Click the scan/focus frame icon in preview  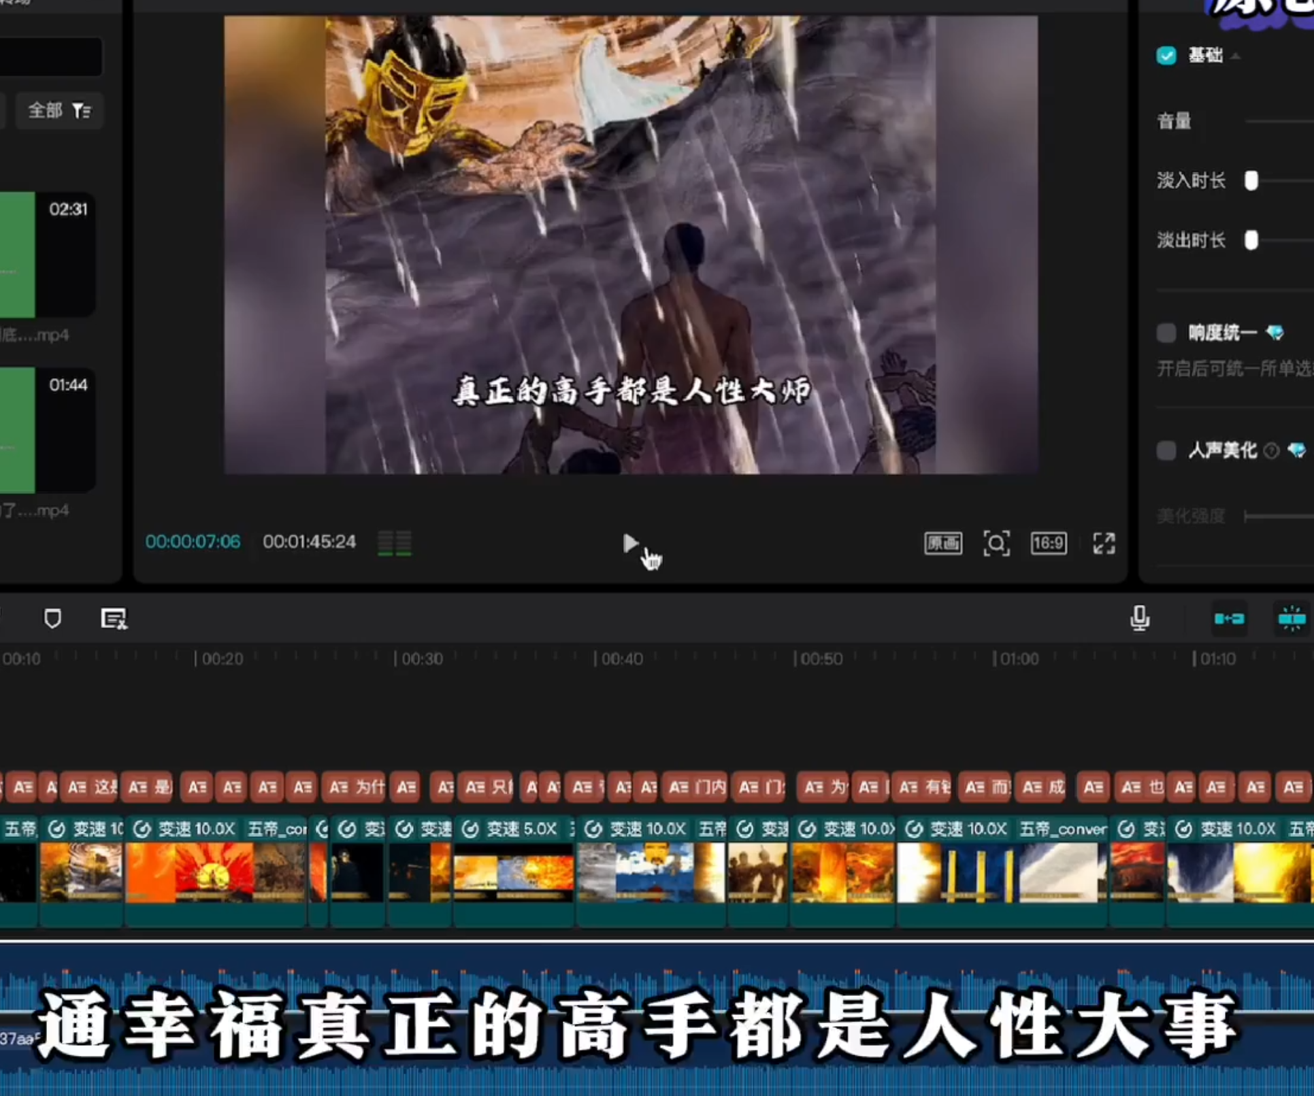(x=996, y=544)
